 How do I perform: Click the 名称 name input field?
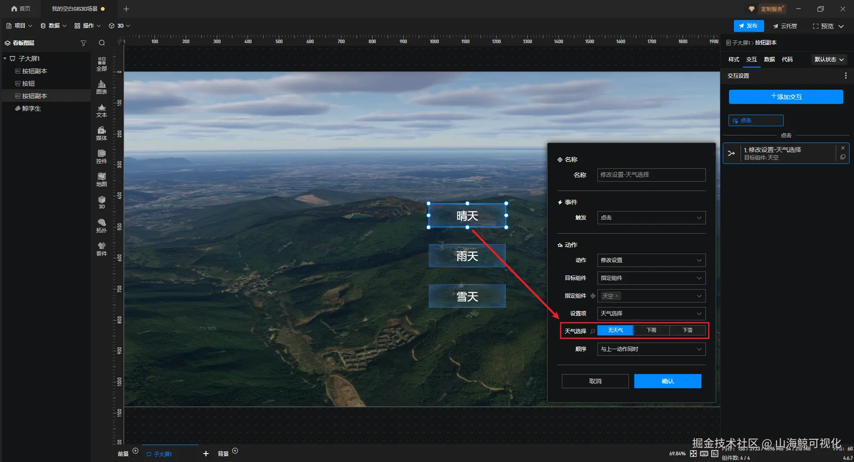651,175
